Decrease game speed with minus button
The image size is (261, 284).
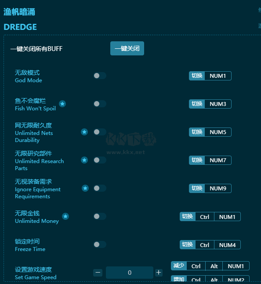[98, 273]
